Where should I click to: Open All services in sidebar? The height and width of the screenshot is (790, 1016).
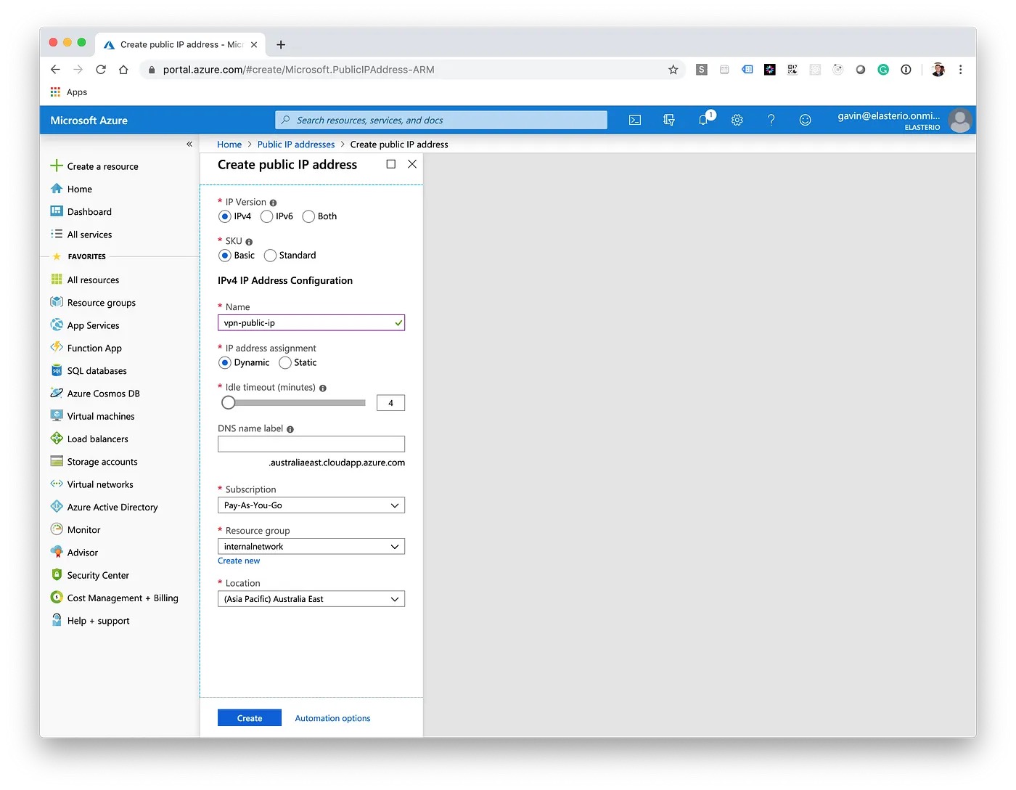click(81, 235)
